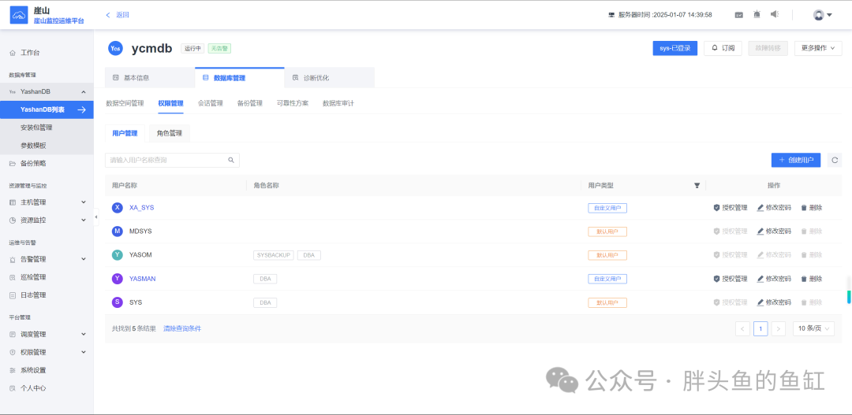The height and width of the screenshot is (415, 852).
Task: Click 授权管理 for YASMAN
Action: tap(731, 279)
